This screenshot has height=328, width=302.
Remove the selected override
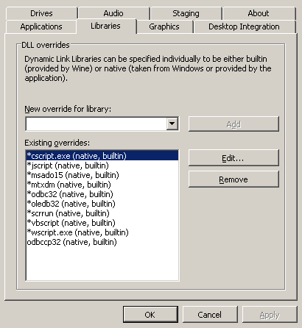[233, 179]
